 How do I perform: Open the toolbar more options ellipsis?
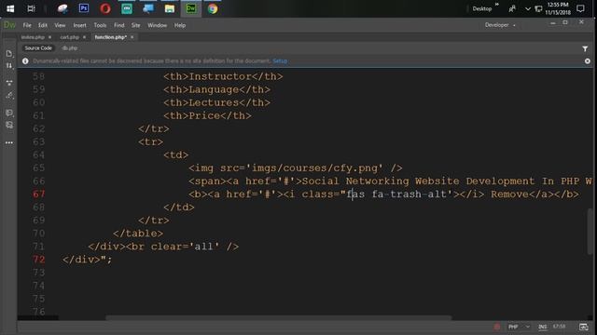tap(9, 142)
